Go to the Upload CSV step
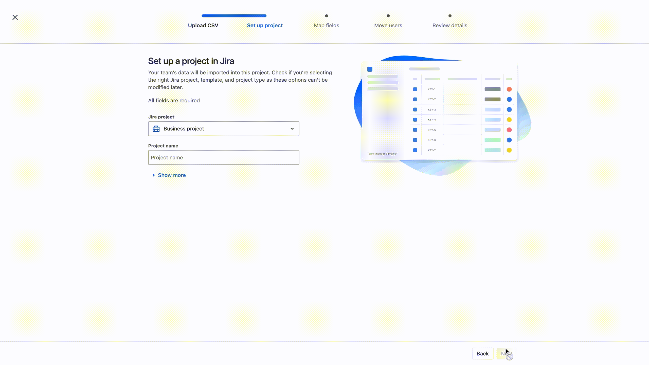This screenshot has height=365, width=649. tap(203, 25)
